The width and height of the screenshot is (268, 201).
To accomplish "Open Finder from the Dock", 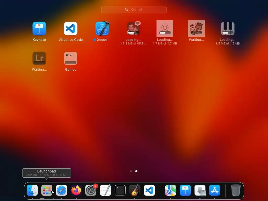I will pos(32,190).
